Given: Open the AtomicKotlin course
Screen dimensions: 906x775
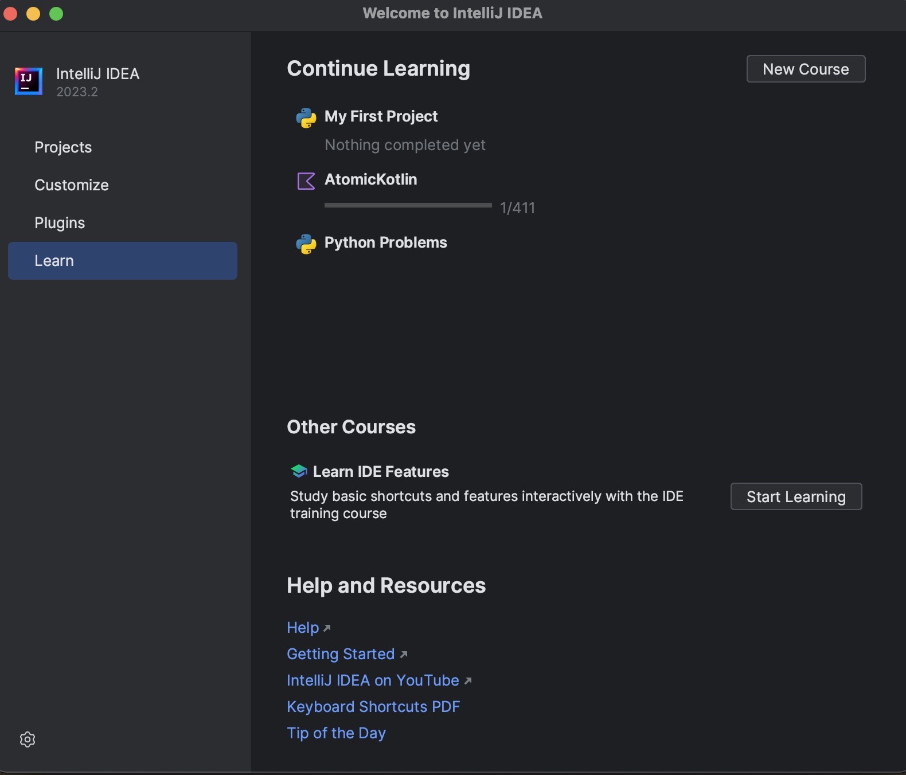Looking at the screenshot, I should point(370,179).
